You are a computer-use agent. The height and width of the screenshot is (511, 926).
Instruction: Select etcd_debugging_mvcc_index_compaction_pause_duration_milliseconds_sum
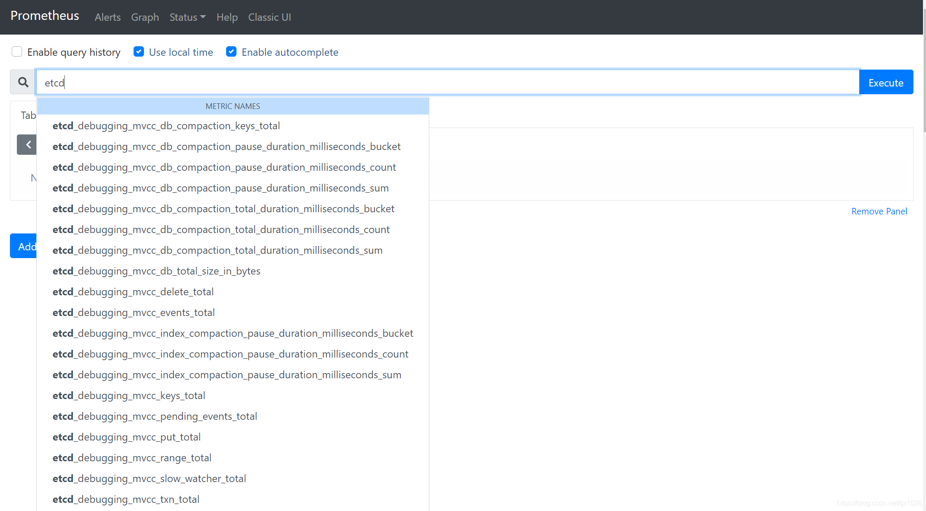point(233,375)
